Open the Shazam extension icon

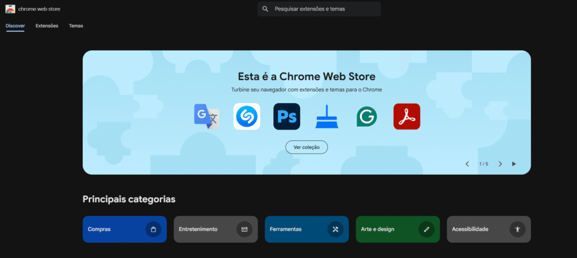[x=247, y=116]
